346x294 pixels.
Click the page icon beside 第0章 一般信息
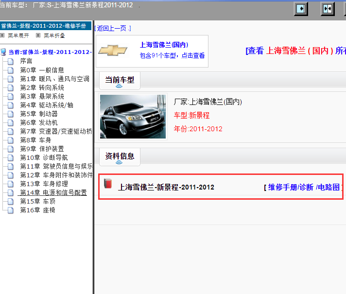point(10,70)
